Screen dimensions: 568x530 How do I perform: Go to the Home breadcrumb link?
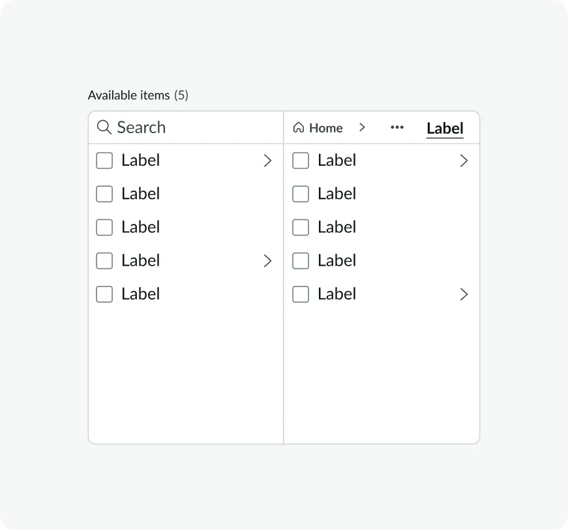coord(325,128)
